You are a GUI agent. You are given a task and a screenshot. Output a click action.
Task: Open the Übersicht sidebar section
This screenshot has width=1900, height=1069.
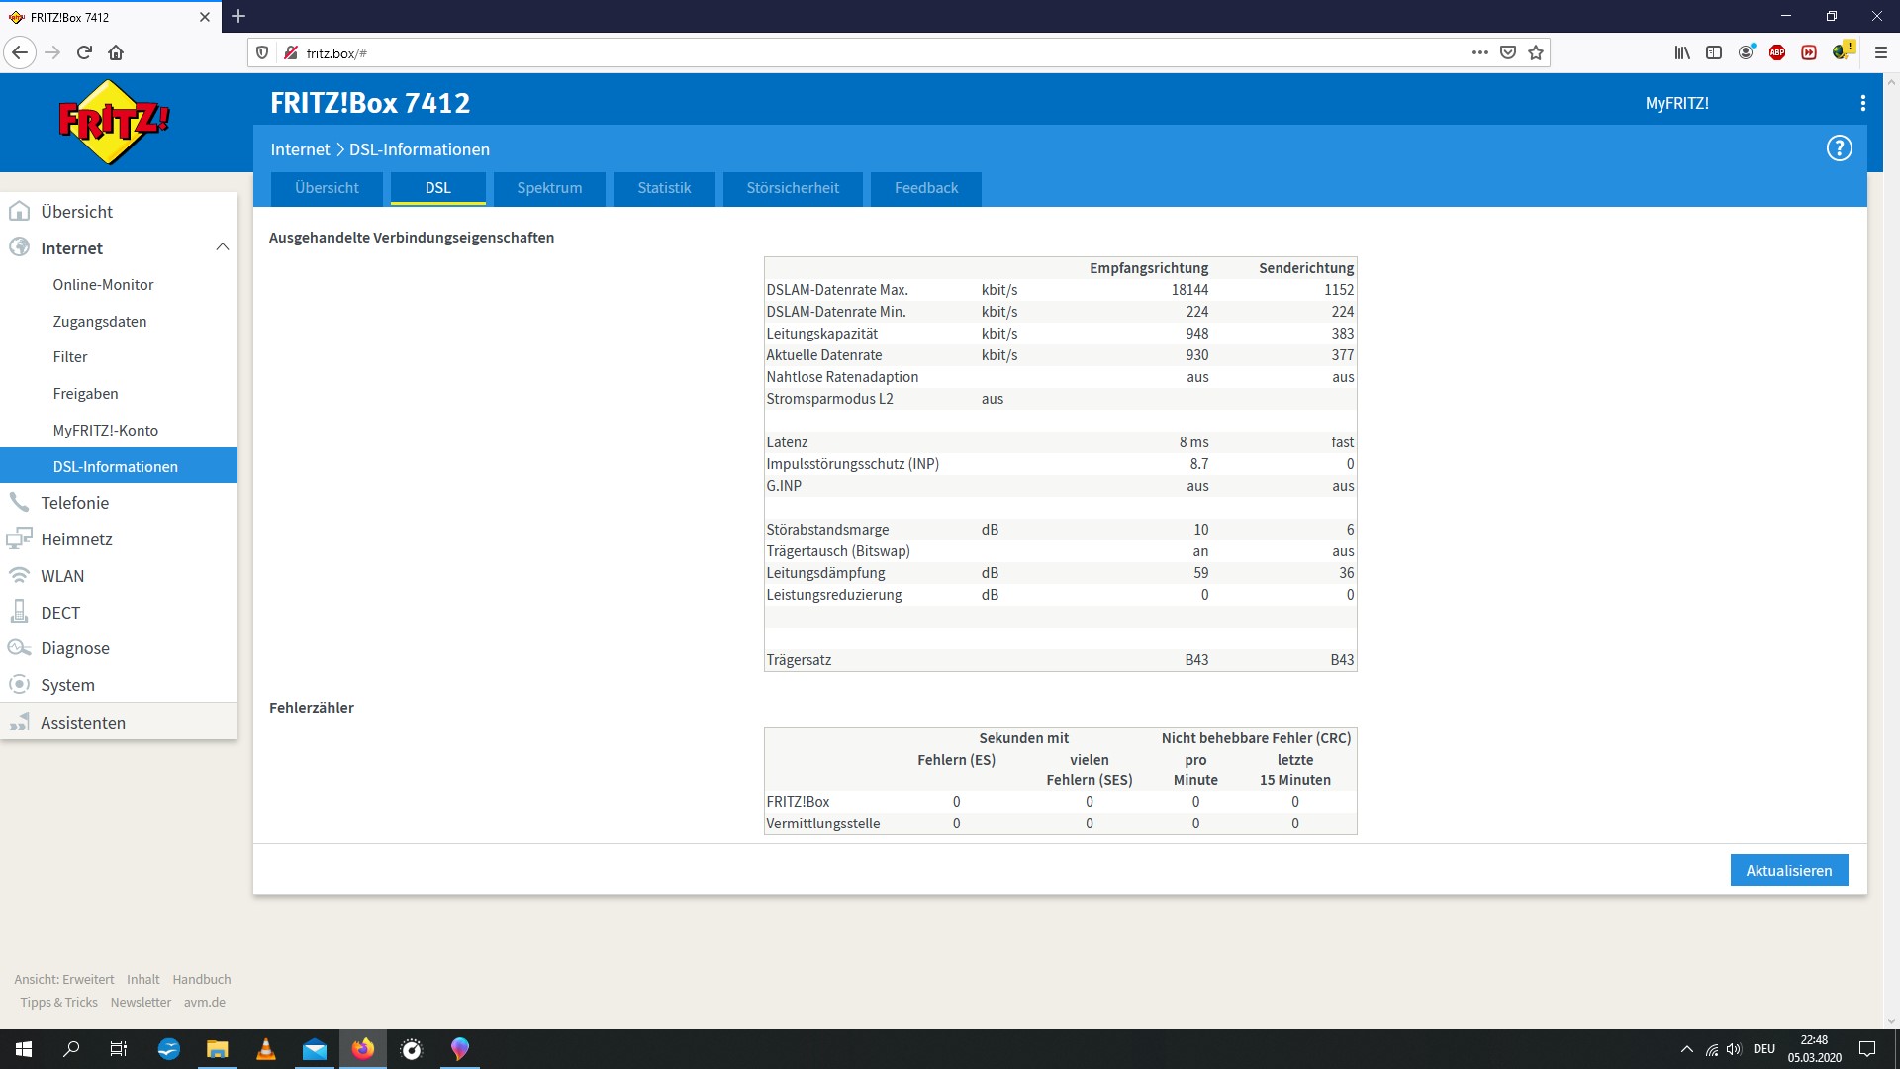(x=78, y=210)
